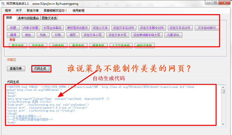
Task: Click the 吾爱破解欢迎你！ menu item
Action: coord(55,11)
